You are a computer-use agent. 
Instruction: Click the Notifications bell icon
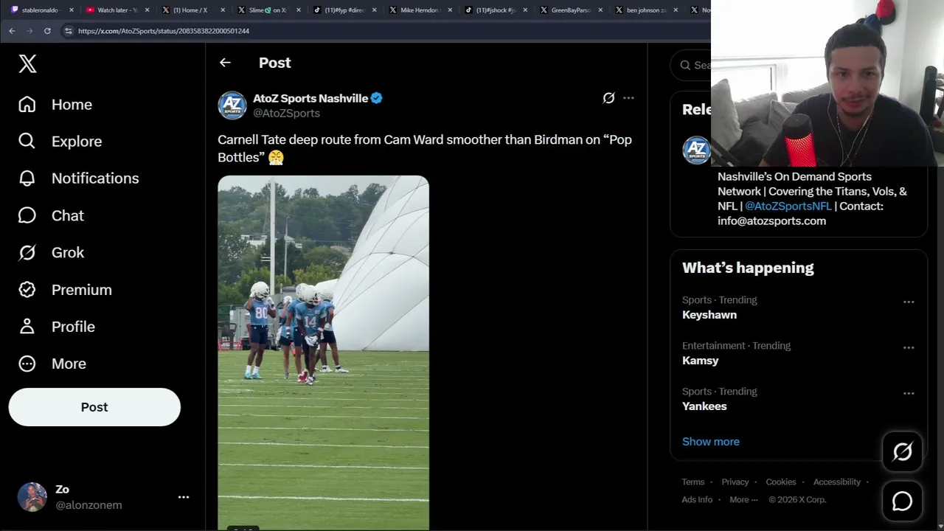27,178
